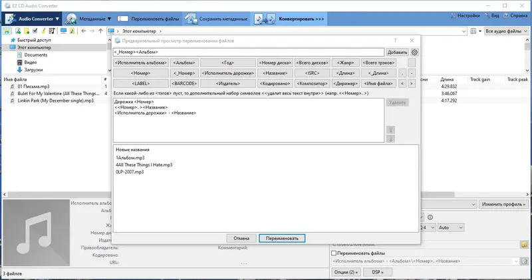Insert the <Имя файла> tag
This screenshot has height=280, width=532.
(378, 84)
